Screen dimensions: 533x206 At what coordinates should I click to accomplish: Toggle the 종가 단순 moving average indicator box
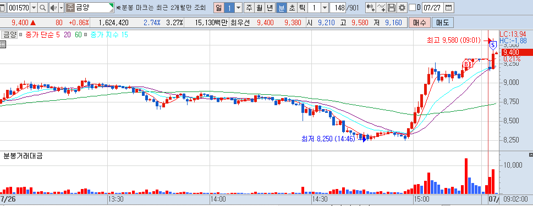[x=21, y=35]
